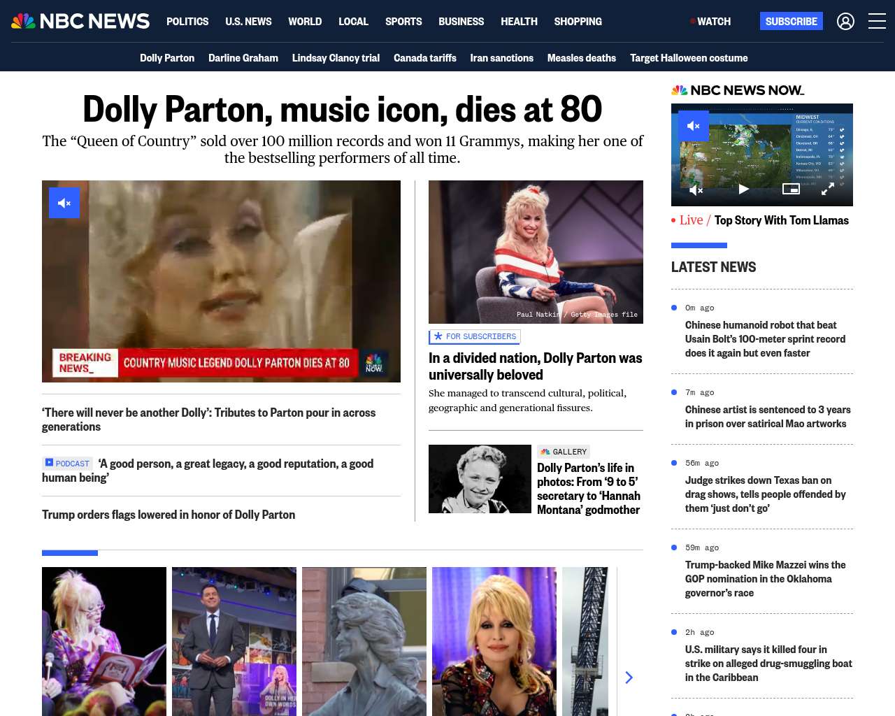This screenshot has height=716, width=895.
Task: Click the 'Paul Natkin / Getty Images file' credit
Action: coord(577,315)
